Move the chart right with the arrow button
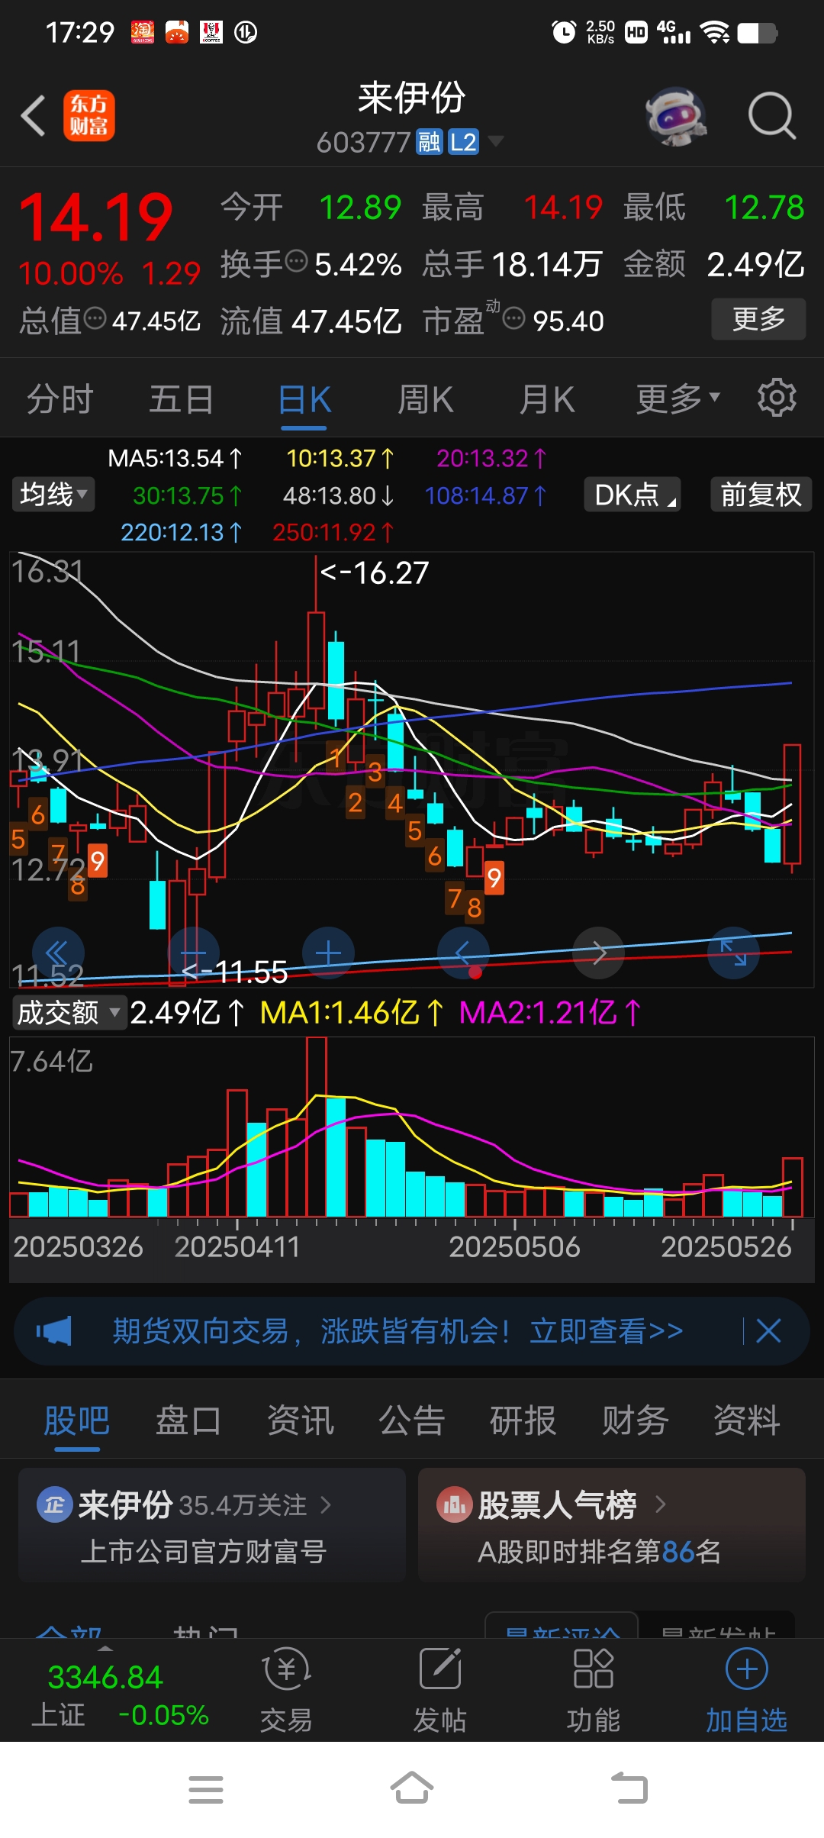 (599, 953)
